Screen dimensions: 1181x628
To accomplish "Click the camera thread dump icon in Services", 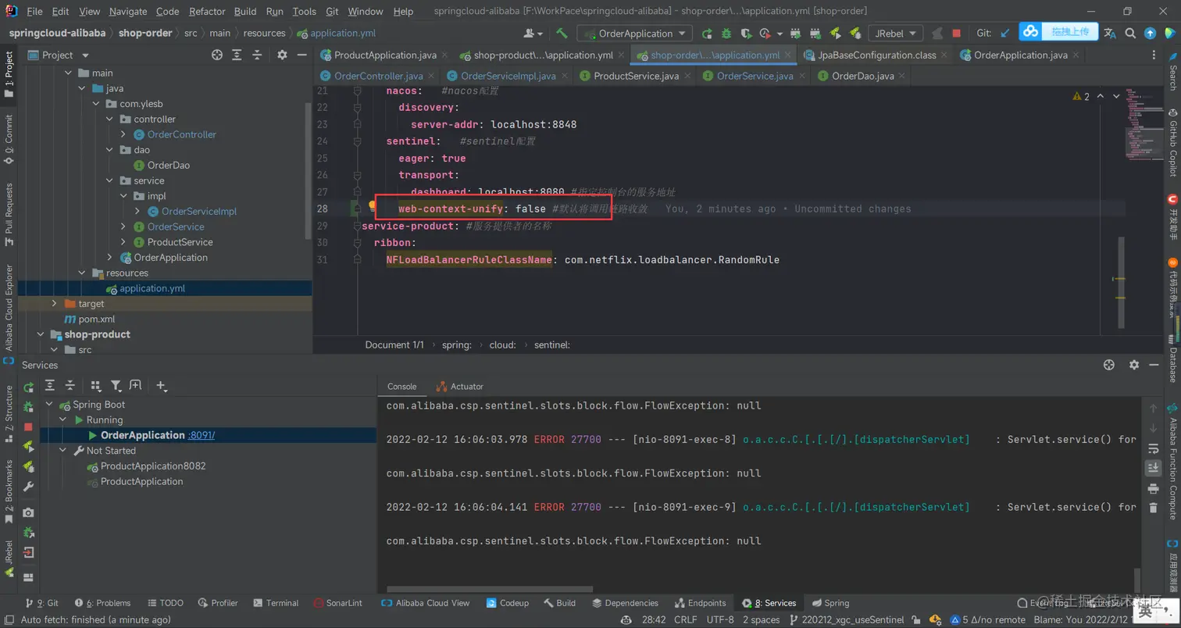I will point(28,512).
